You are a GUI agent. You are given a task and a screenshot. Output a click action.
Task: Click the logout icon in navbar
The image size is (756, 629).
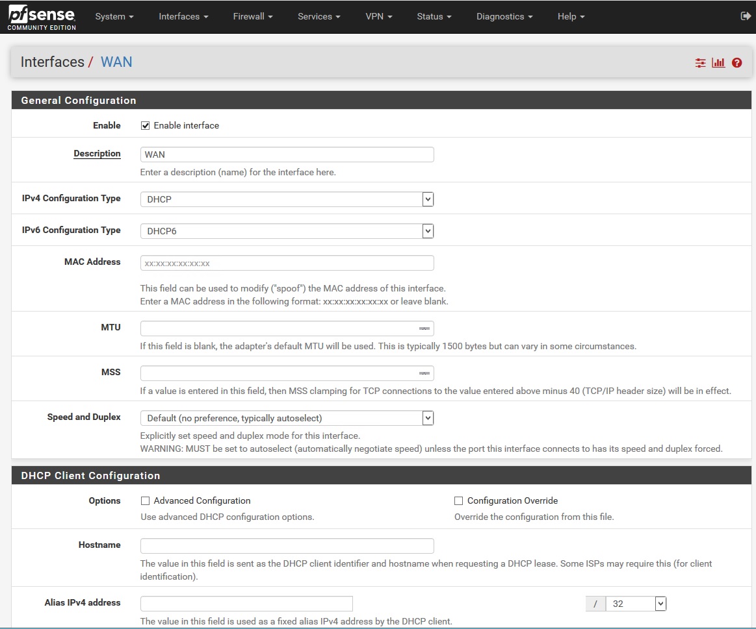point(746,16)
